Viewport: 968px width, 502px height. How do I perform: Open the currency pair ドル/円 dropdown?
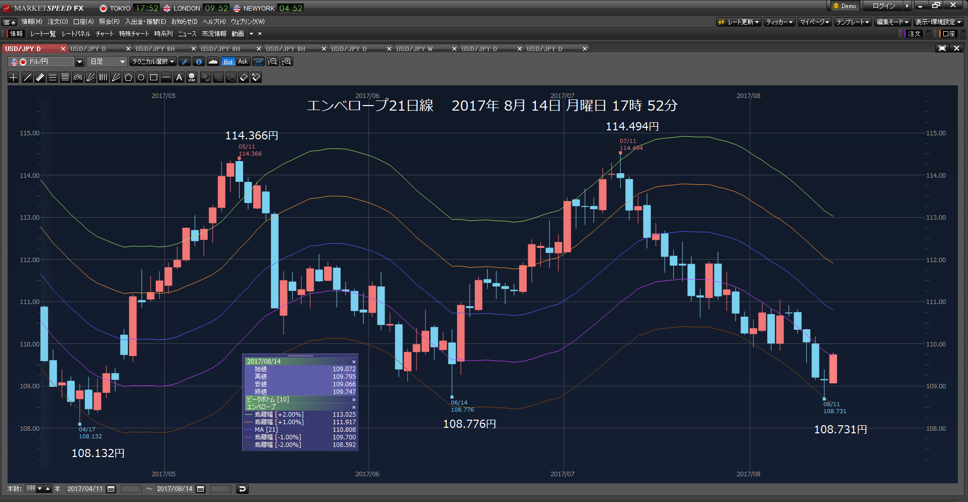pos(79,62)
